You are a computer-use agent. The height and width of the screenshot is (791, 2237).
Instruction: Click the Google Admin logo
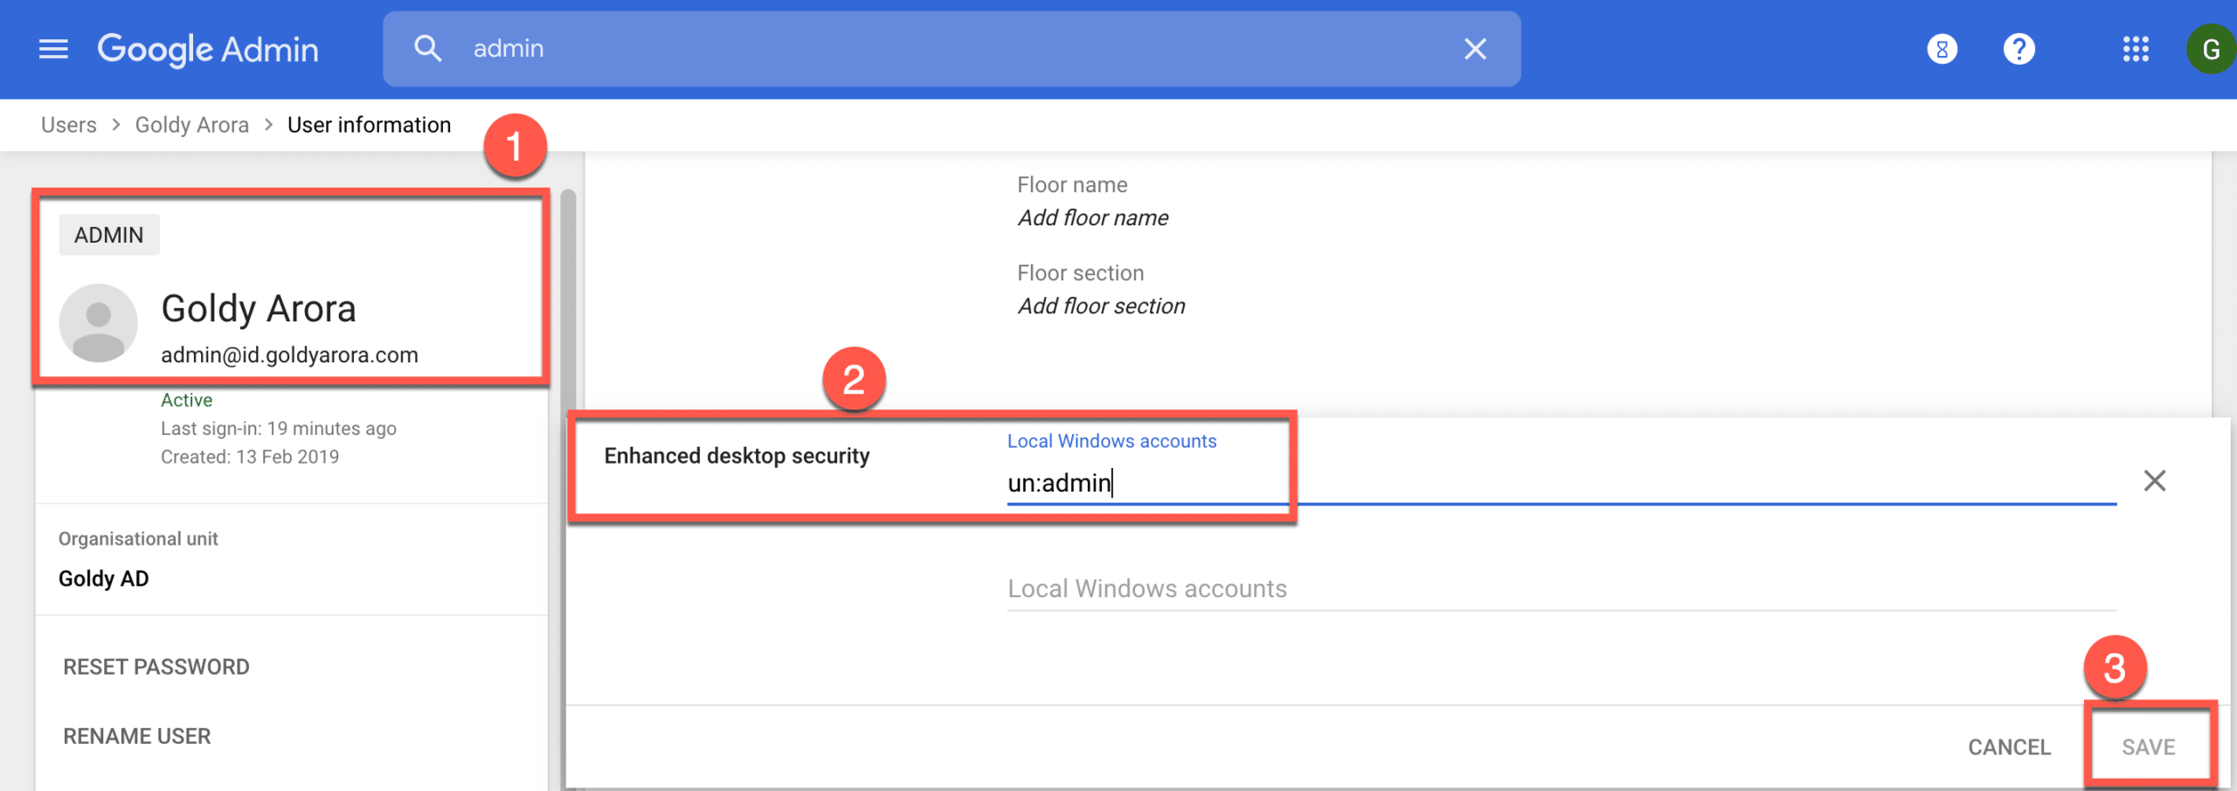[x=208, y=49]
